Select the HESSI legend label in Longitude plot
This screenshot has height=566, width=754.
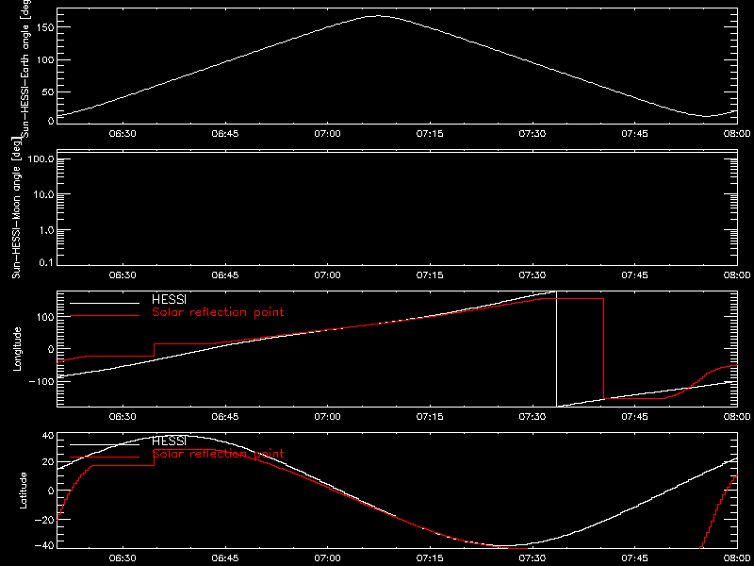pyautogui.click(x=169, y=301)
